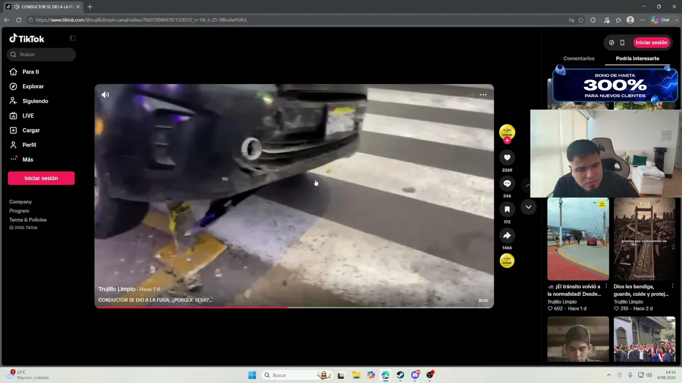Open Discord from the taskbar
The width and height of the screenshot is (682, 383).
pos(415,375)
